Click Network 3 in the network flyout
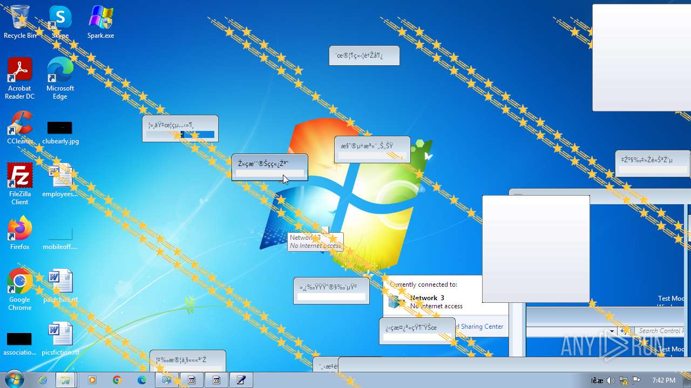The image size is (691, 388). point(427,298)
